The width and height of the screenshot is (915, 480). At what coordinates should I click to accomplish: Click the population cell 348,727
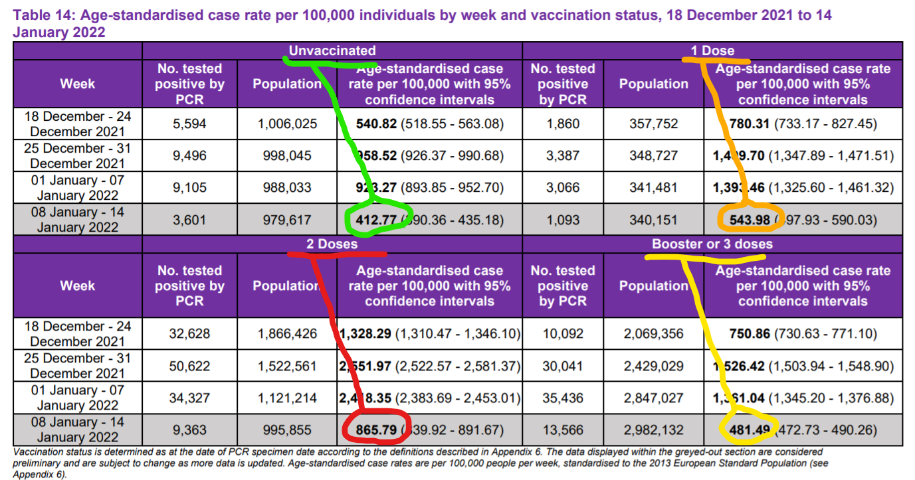pos(653,155)
